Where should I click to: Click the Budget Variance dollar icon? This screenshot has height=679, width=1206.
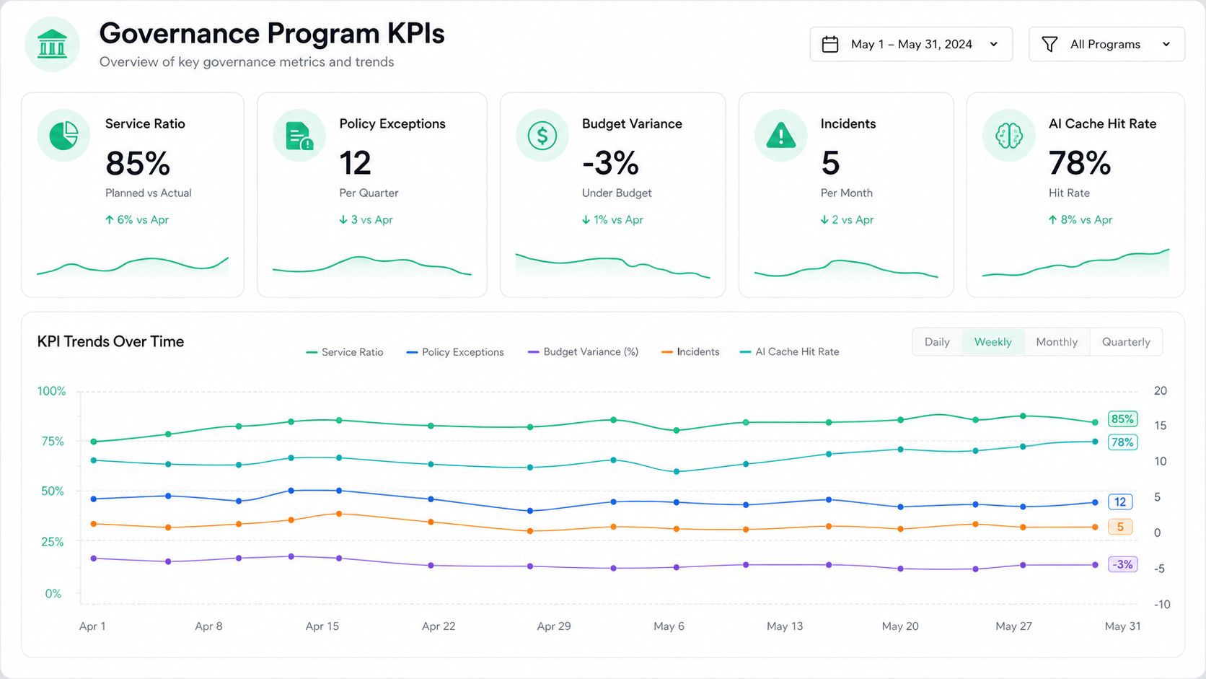pyautogui.click(x=542, y=135)
